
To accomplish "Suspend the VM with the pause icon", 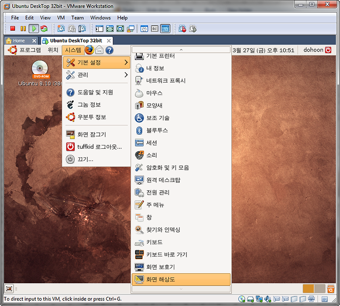I will point(23,29).
